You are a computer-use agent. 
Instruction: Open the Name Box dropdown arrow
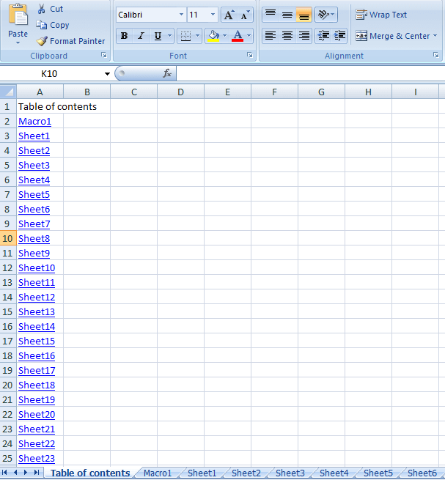coord(107,74)
